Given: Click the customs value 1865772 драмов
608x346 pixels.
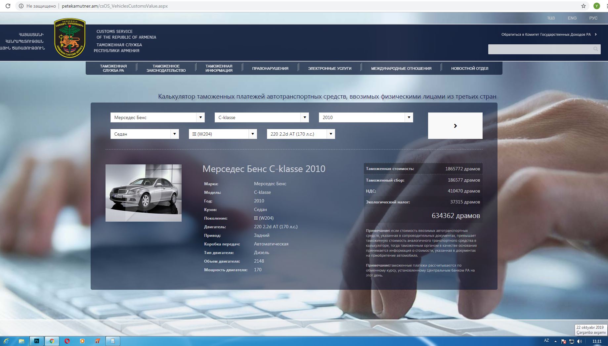Looking at the screenshot, I should click(x=462, y=169).
